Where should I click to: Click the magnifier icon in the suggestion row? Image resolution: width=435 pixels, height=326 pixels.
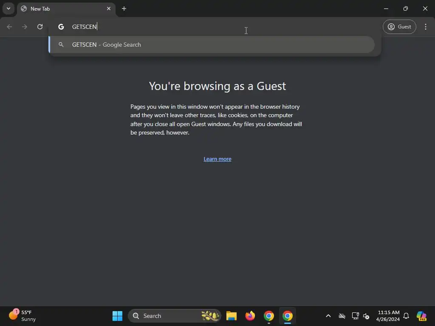click(x=61, y=45)
